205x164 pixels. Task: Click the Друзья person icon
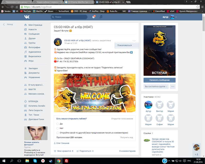click(25, 38)
